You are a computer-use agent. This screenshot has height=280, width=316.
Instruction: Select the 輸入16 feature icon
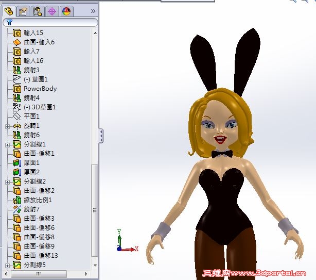point(17,61)
